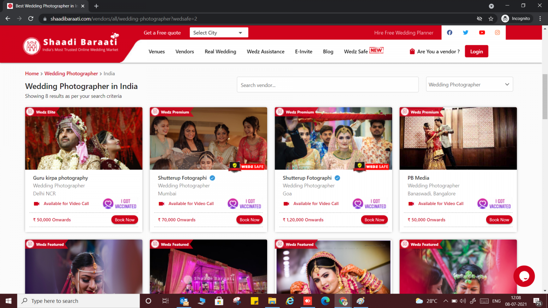Click the Windows taskbar search box
The image size is (548, 308).
[79, 301]
